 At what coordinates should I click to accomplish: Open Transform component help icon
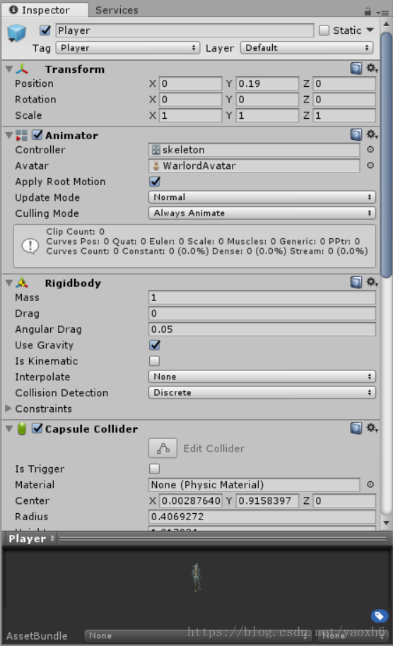point(356,69)
